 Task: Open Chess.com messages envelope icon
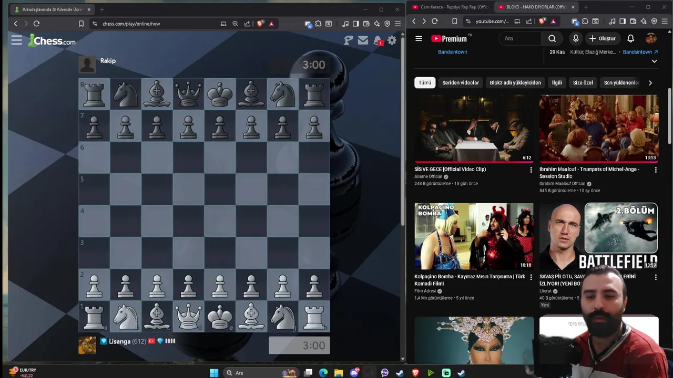(x=363, y=40)
